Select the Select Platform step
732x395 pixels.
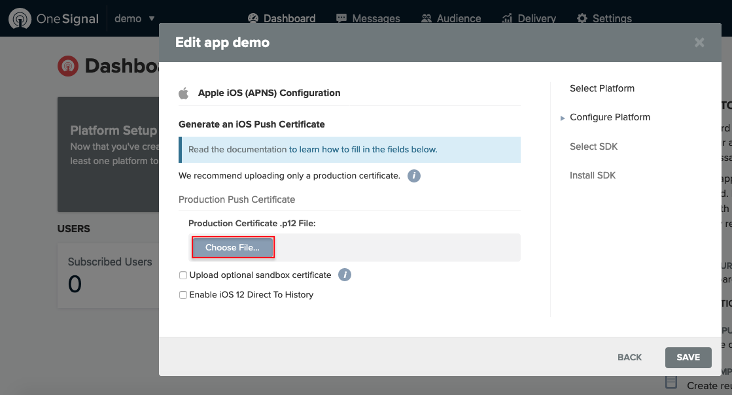point(602,88)
